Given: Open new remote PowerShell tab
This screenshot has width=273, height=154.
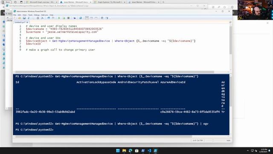Looking at the screenshot, I should pyautogui.click(x=75, y=18).
